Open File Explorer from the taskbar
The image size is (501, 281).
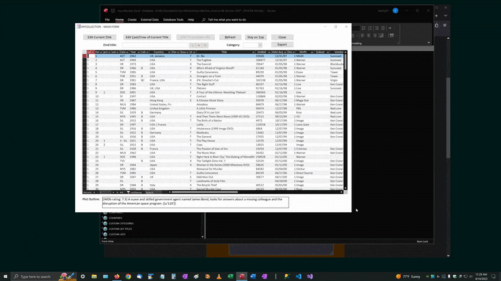pyautogui.click(x=94, y=276)
